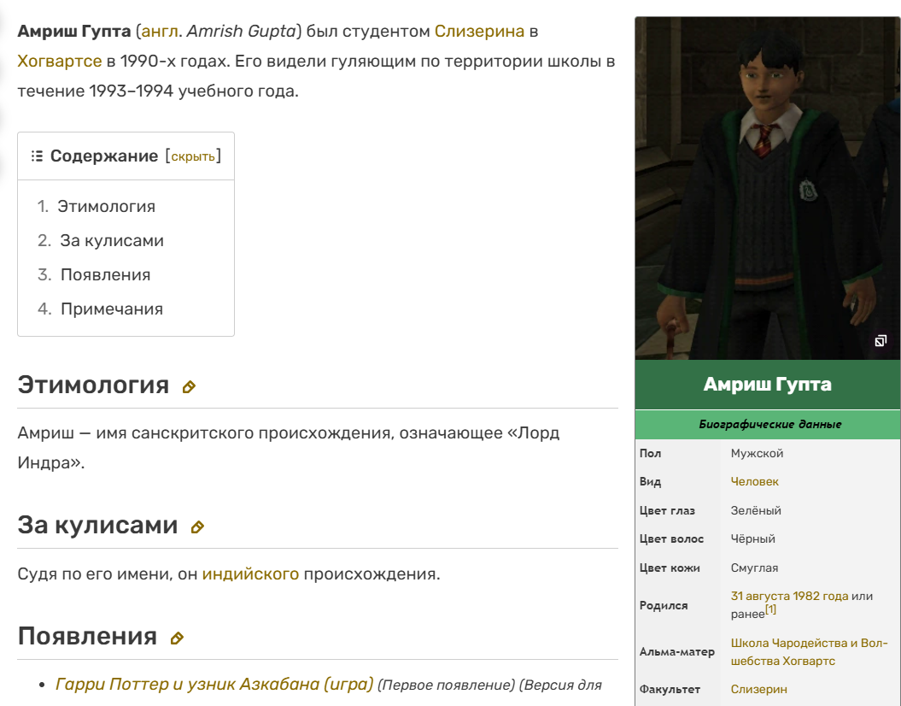The width and height of the screenshot is (901, 706).
Task: Jump to the Примечания contents entry
Action: point(112,309)
